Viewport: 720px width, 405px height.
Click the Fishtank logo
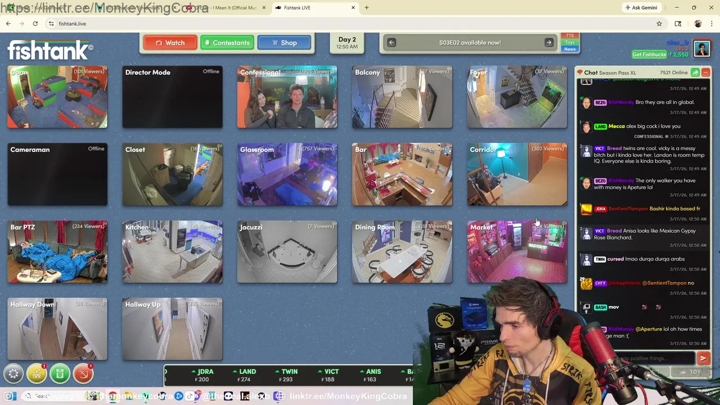coord(50,50)
